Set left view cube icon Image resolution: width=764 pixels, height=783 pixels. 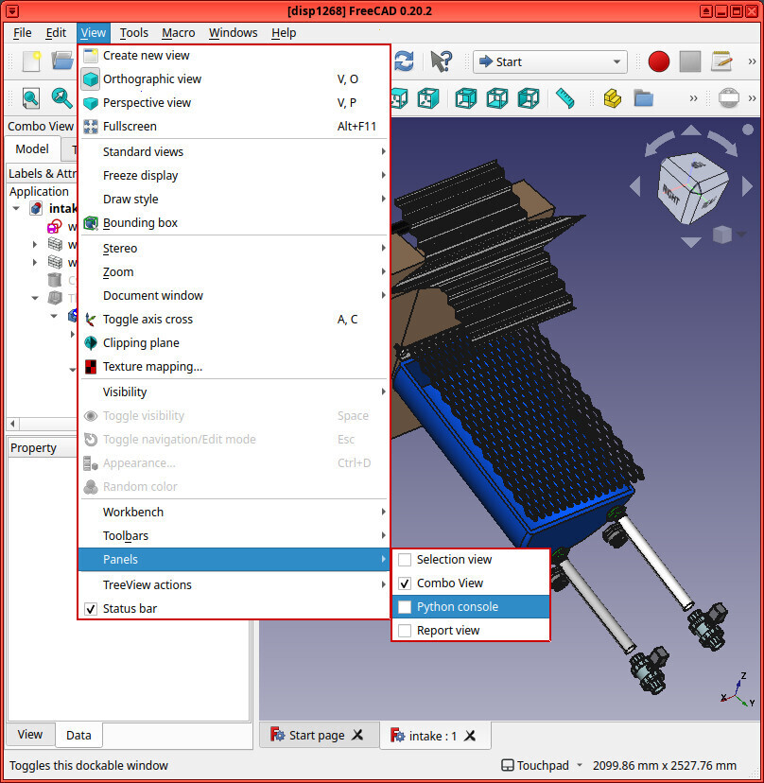529,98
